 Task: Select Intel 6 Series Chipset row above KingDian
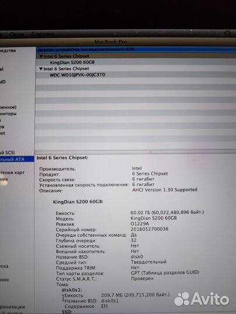(136, 56)
